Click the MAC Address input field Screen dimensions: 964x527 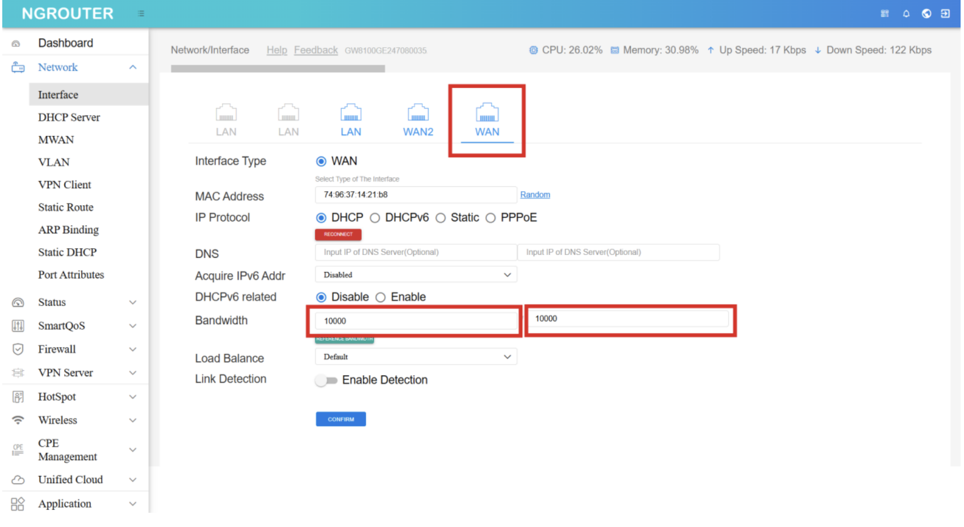point(416,195)
